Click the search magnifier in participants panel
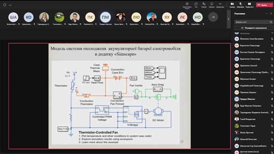 coord(271,22)
